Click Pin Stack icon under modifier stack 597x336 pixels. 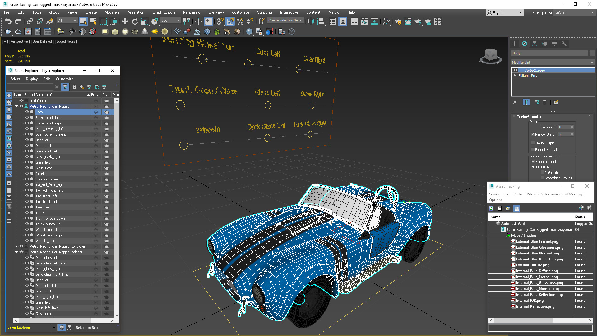pos(515,102)
